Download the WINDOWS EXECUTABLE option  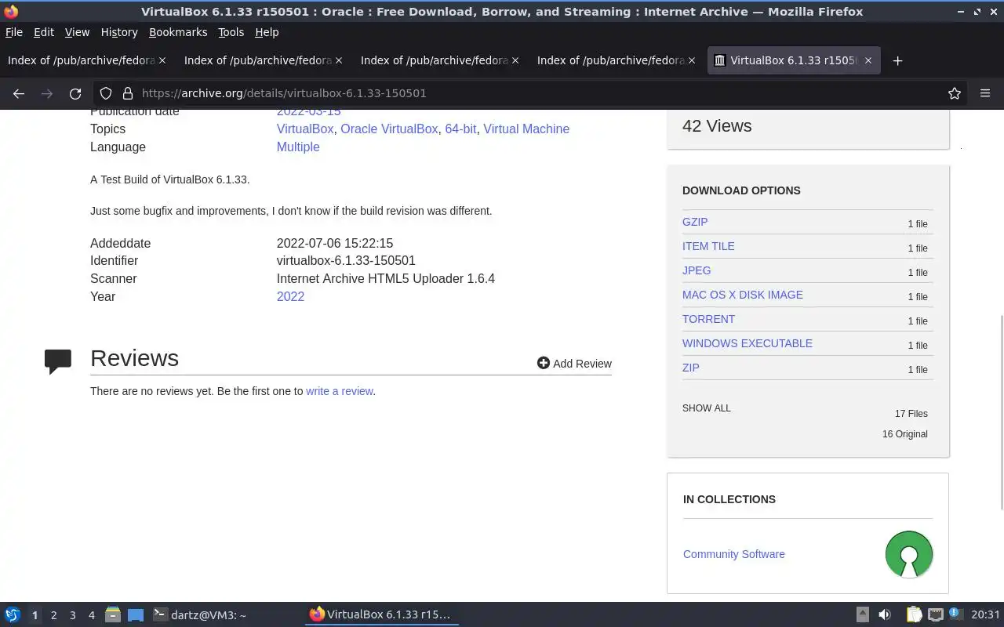coord(748,343)
